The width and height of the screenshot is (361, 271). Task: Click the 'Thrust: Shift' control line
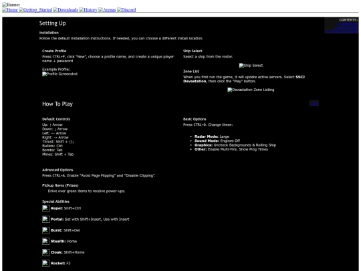[58, 142]
